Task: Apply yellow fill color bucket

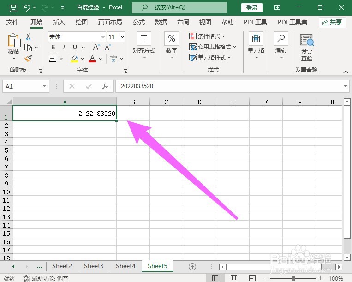Action: pyautogui.click(x=74, y=58)
